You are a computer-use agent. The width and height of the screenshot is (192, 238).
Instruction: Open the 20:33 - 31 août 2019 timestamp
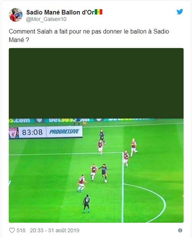(x=55, y=230)
